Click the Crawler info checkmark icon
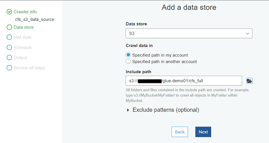This screenshot has height=143, width=269. tap(9, 12)
